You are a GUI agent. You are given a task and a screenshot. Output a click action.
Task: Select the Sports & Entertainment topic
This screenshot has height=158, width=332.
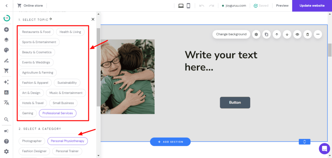click(39, 42)
